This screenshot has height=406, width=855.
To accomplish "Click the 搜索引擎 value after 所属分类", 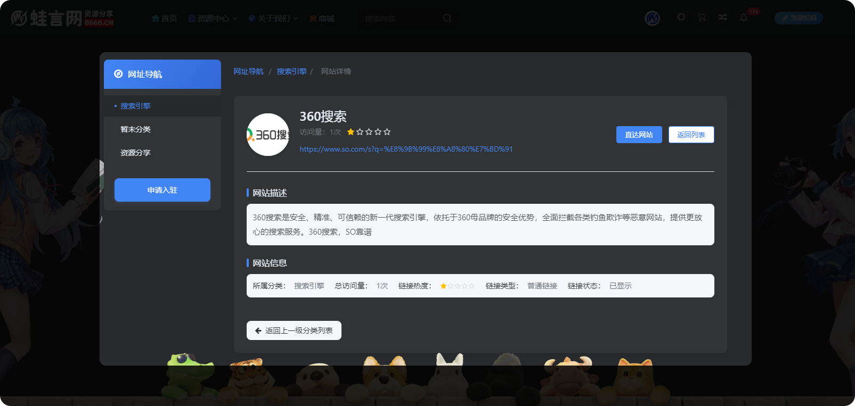I will (x=309, y=286).
